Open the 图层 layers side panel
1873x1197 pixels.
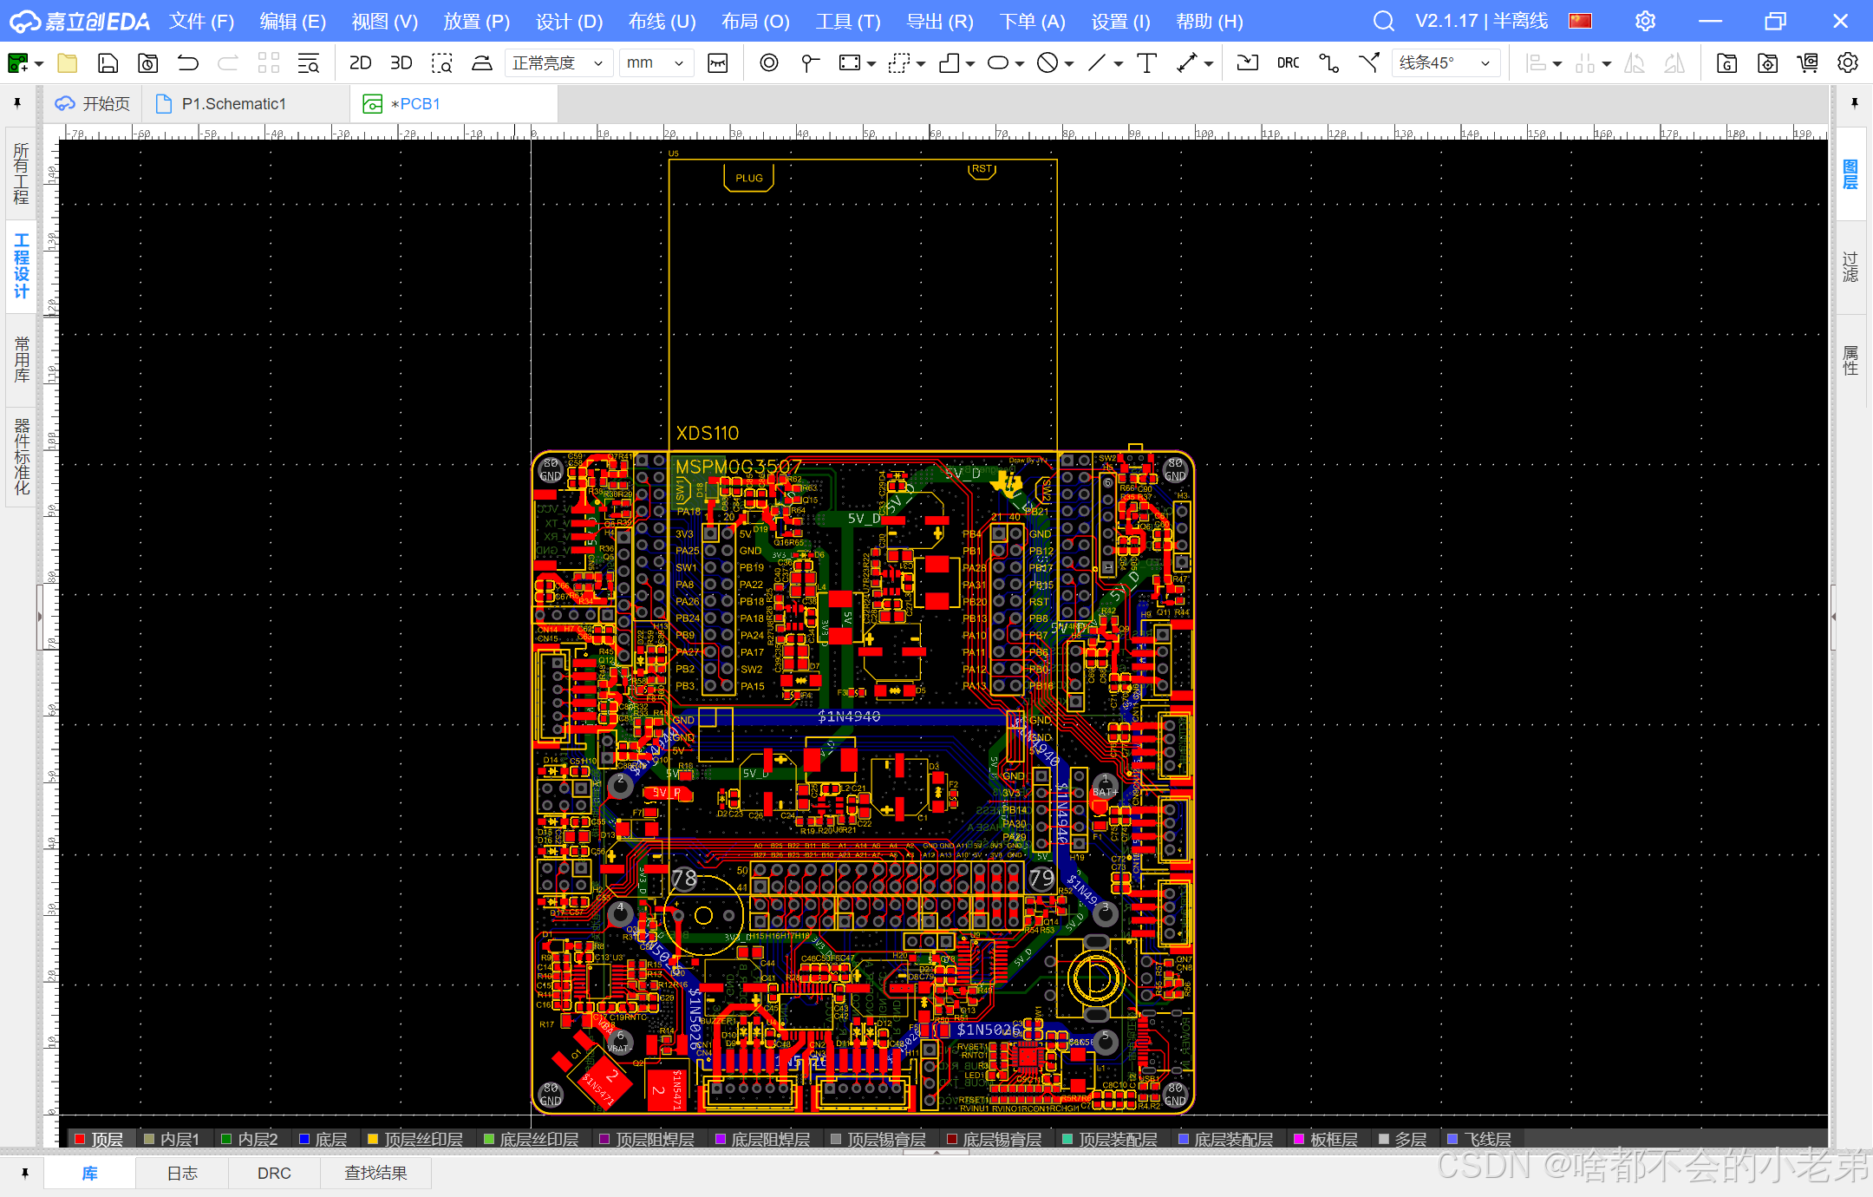coord(1850,174)
